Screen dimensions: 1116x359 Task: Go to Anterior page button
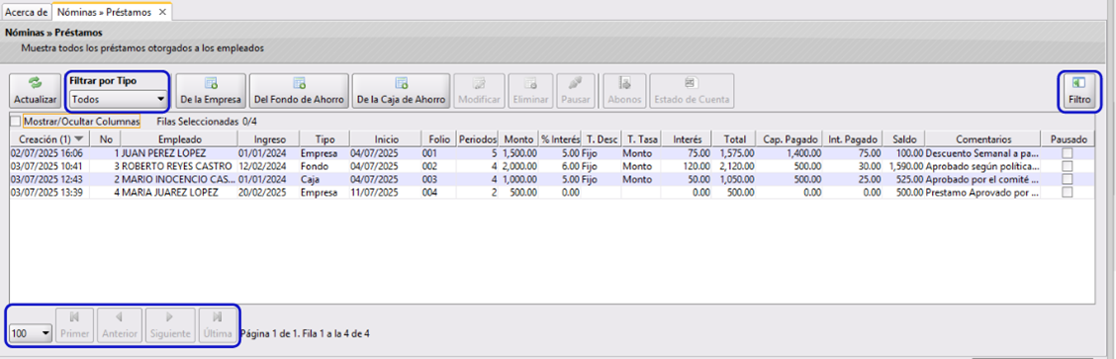coord(120,325)
